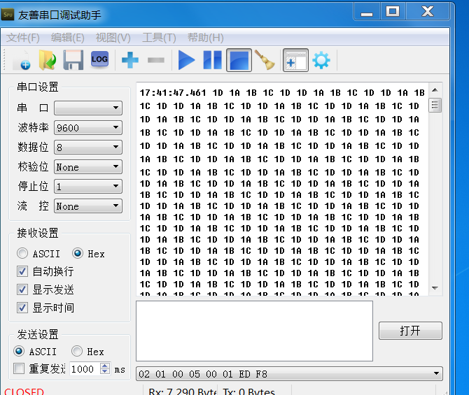
Task: Enable the 重复发送 checkbox
Action: pyautogui.click(x=20, y=369)
